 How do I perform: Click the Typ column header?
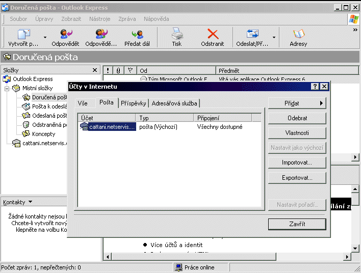(x=164, y=118)
